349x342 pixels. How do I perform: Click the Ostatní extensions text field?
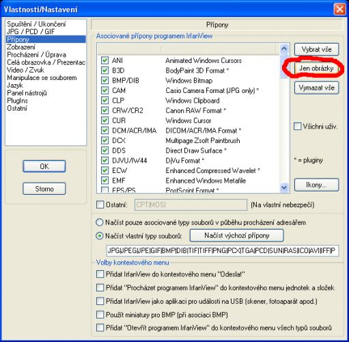(x=191, y=205)
